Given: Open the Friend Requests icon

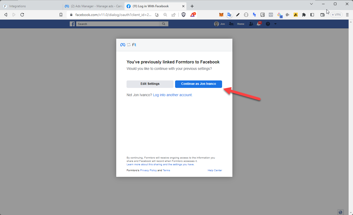Looking at the screenshot, I should 251,24.
